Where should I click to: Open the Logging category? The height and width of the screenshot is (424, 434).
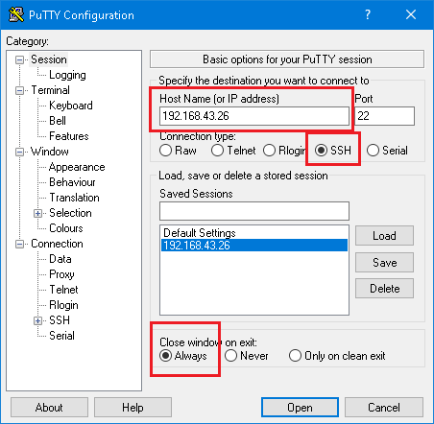67,75
